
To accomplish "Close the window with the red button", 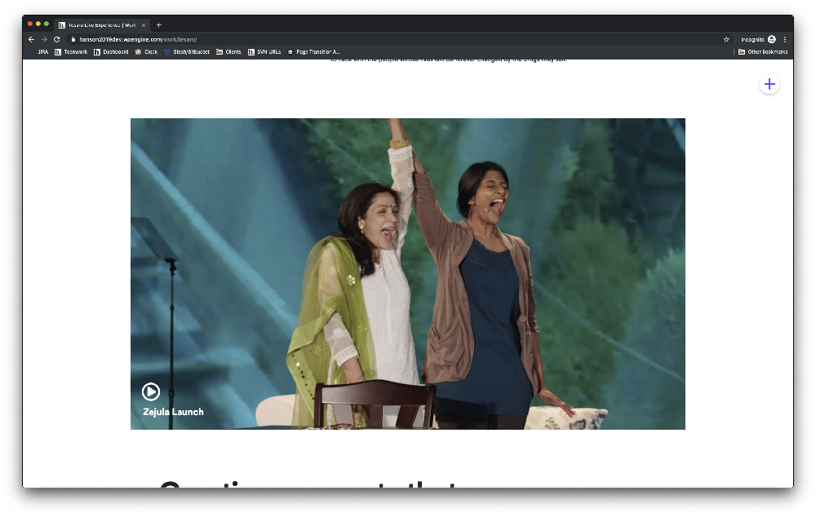I will tap(30, 24).
